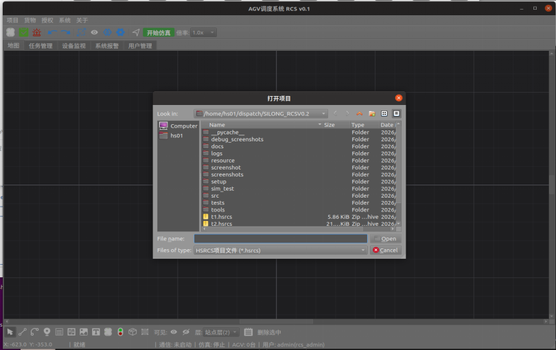Click the 开始仿真 start simulation button
Viewport: 556px width, 350px height.
point(159,33)
